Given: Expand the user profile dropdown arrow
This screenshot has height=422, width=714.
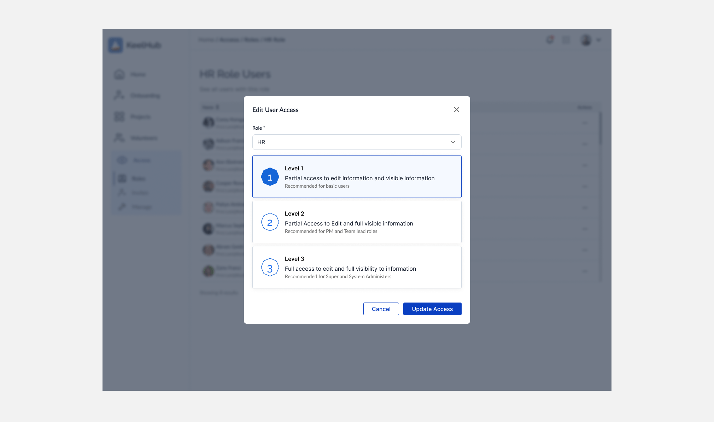Looking at the screenshot, I should pos(598,40).
